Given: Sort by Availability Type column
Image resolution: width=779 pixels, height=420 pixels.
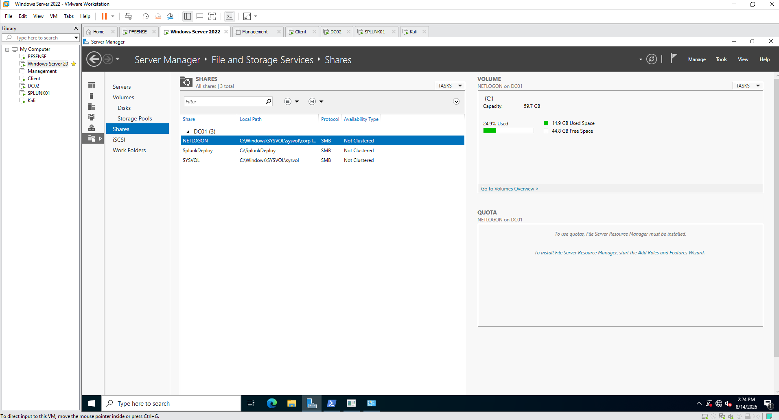Looking at the screenshot, I should coord(361,119).
